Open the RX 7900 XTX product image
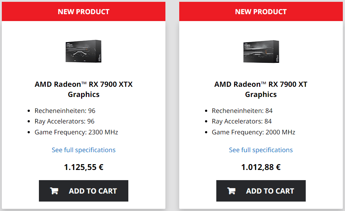The width and height of the screenshot is (345, 211). pyautogui.click(x=84, y=51)
